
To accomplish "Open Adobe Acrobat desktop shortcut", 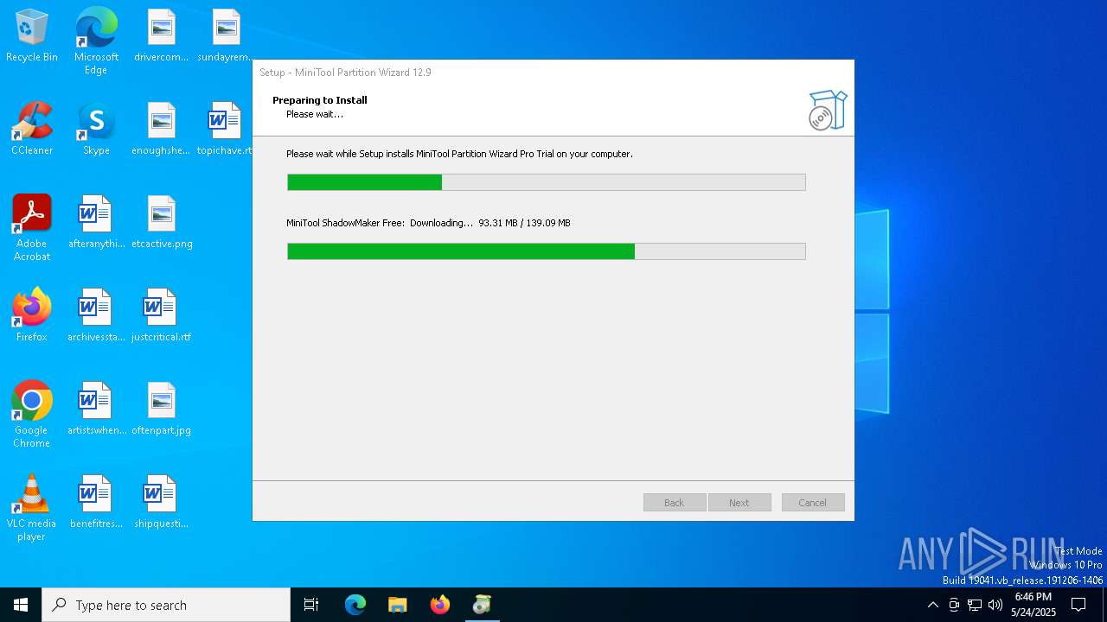I will coord(32,227).
